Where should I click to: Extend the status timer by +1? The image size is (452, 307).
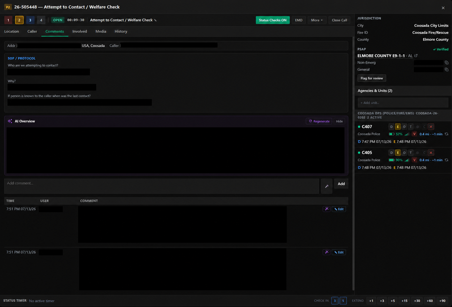(x=371, y=301)
